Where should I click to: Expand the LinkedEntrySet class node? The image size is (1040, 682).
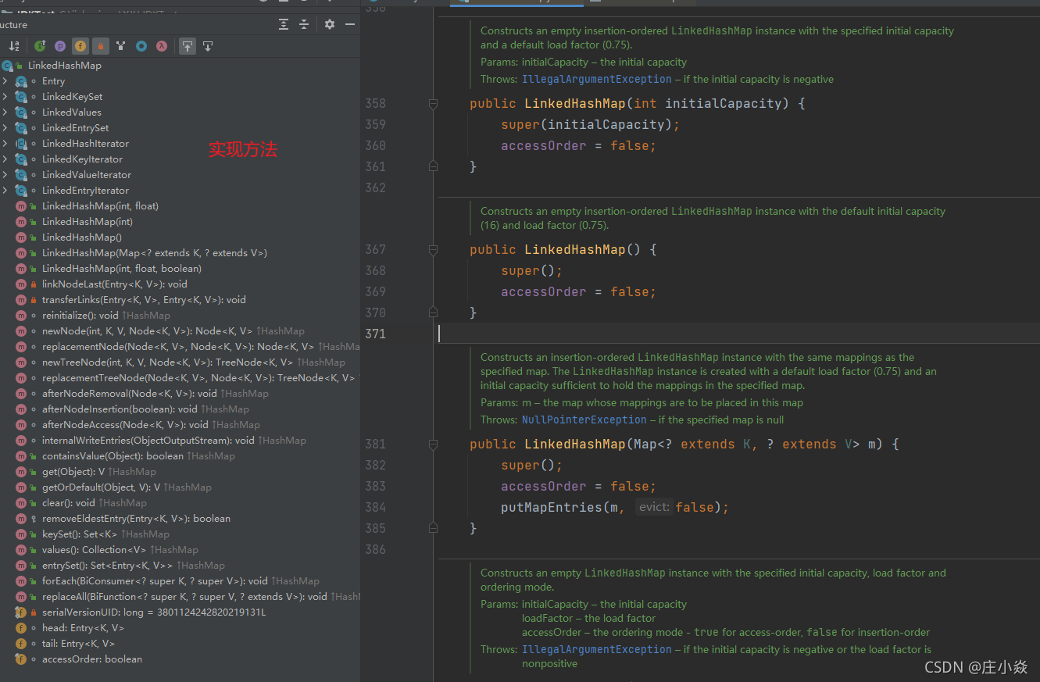pos(5,128)
